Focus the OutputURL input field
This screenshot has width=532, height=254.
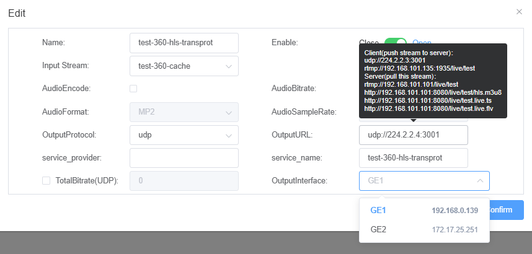tap(413, 135)
